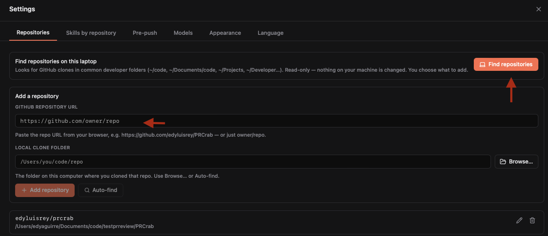Image resolution: width=548 pixels, height=236 pixels.
Task: Close the Settings dialog with the X icon
Action: click(538, 9)
